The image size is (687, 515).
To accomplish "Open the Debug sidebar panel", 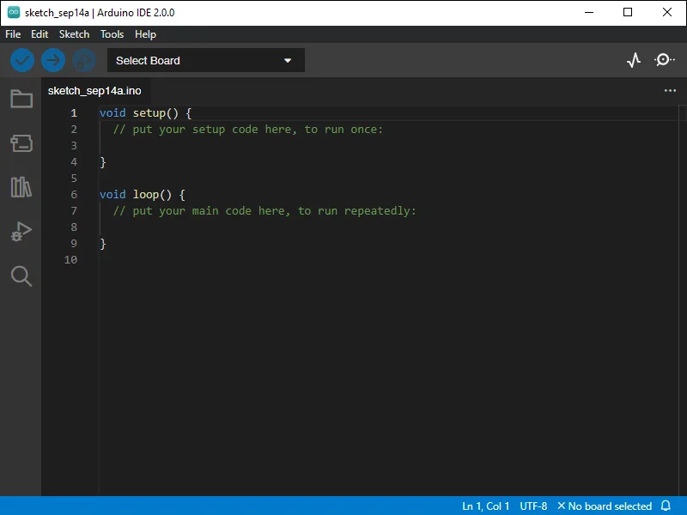I will point(21,231).
